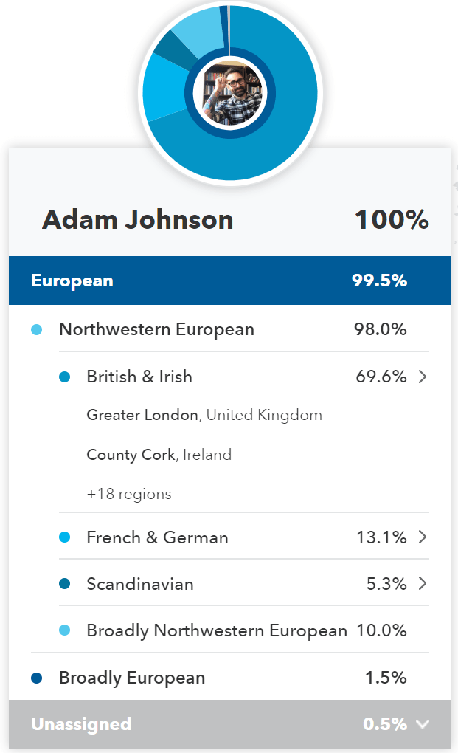
Task: Select the Greater London region
Action: pyautogui.click(x=142, y=415)
